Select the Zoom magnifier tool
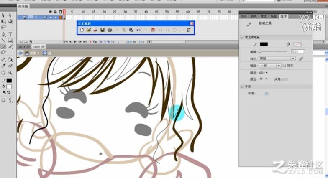 (x=10, y=73)
